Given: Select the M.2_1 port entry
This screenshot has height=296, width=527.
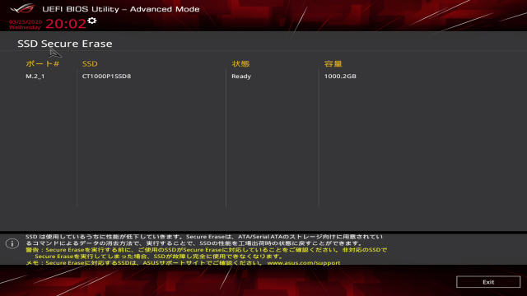Looking at the screenshot, I should pyautogui.click(x=35, y=76).
